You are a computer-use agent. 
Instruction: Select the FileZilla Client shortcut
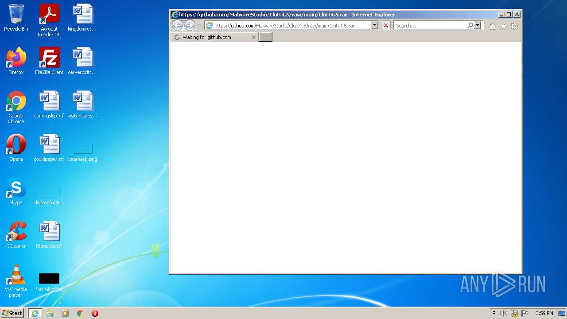pyautogui.click(x=49, y=61)
